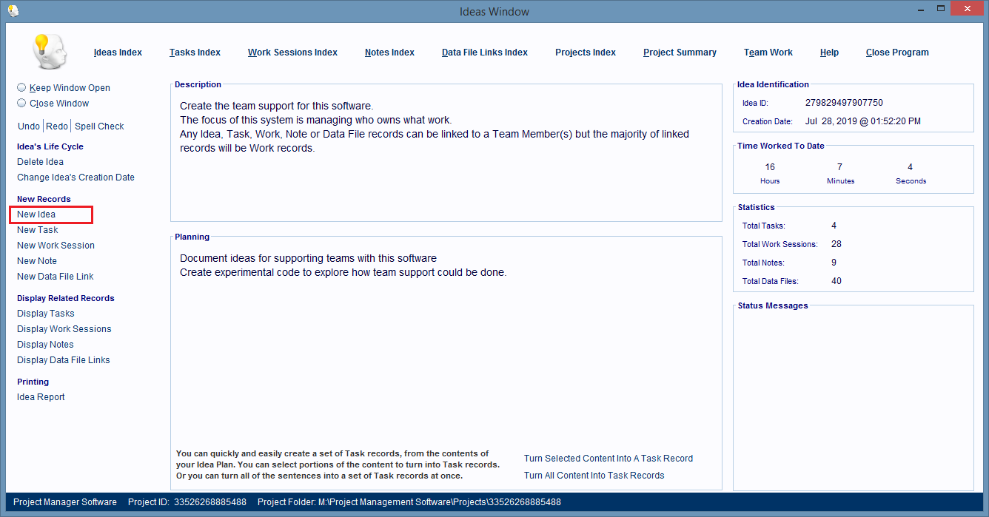Open the Notes Index menu
Viewport: 989px width, 517px height.
[x=389, y=53]
